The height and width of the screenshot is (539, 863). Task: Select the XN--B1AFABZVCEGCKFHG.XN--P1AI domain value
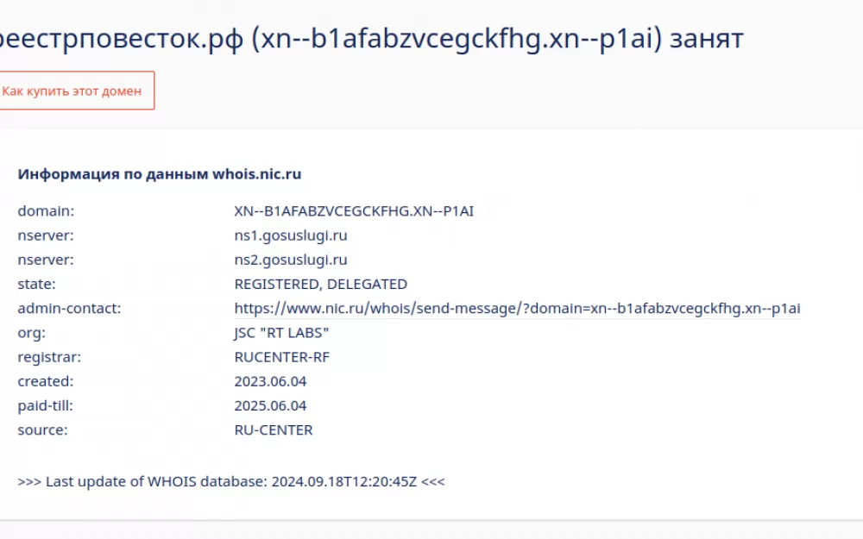click(x=354, y=211)
